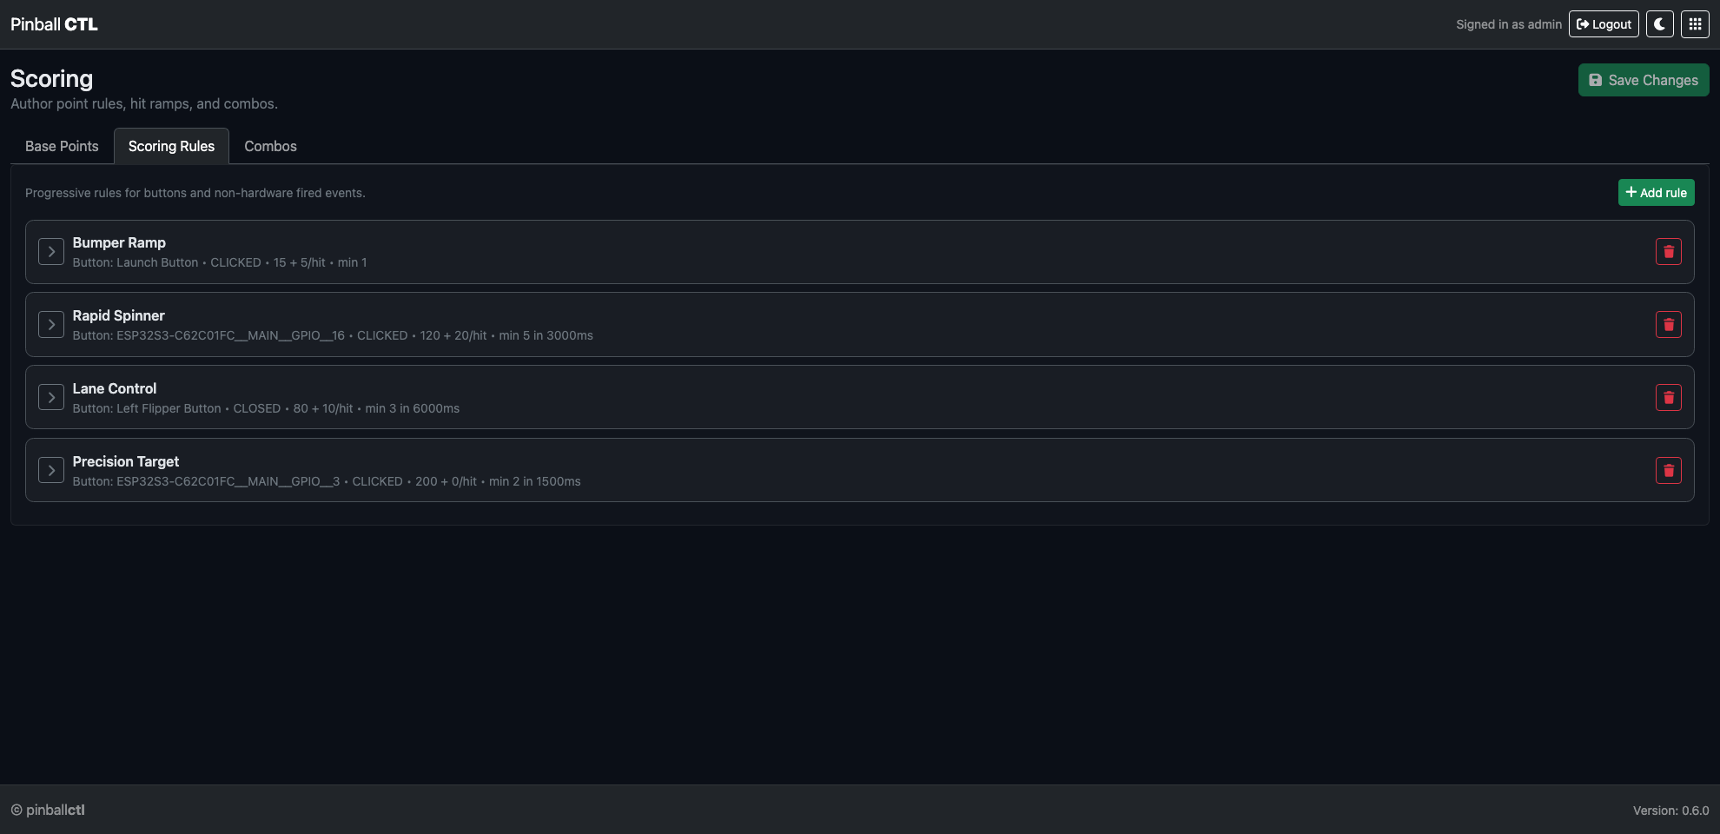Open the app grid icon in the header

(1694, 23)
